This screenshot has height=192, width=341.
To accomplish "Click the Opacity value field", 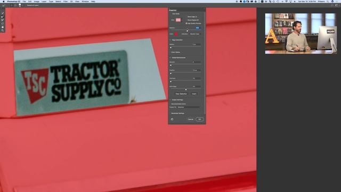I will 197,28.
